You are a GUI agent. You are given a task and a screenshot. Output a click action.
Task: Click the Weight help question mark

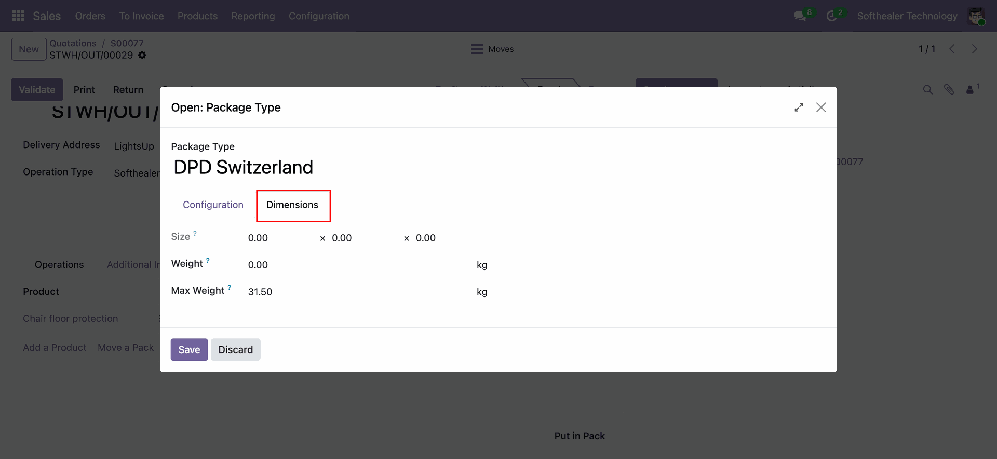(x=208, y=261)
